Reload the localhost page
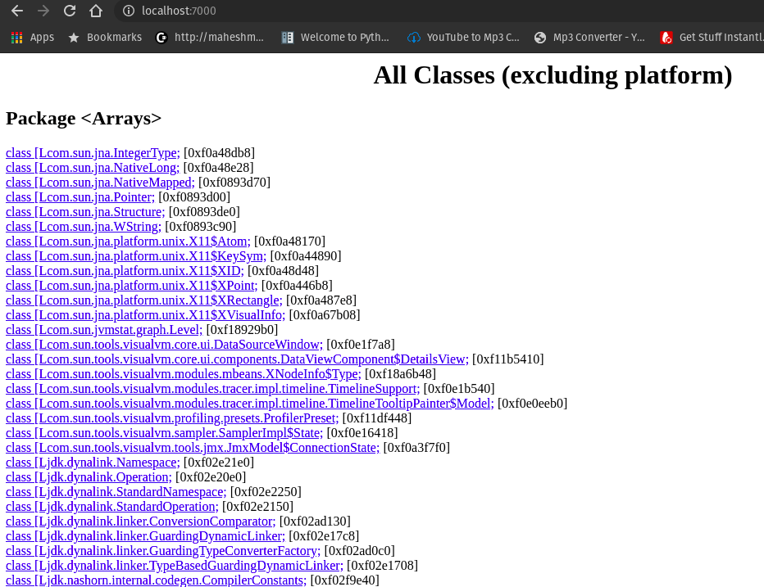 coord(69,11)
